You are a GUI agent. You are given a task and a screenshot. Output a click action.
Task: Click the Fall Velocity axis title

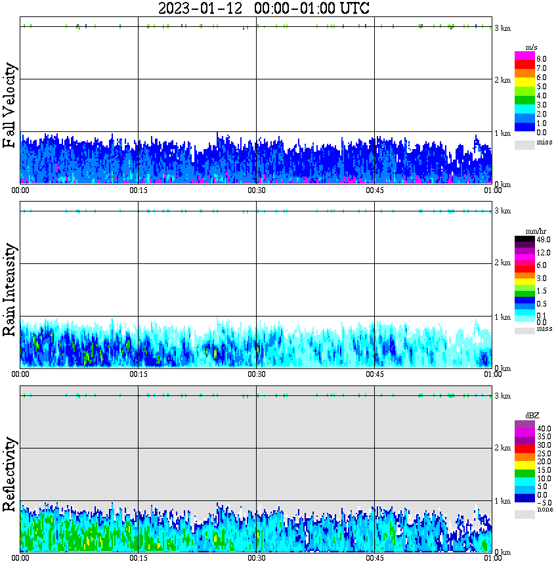[x=9, y=105]
